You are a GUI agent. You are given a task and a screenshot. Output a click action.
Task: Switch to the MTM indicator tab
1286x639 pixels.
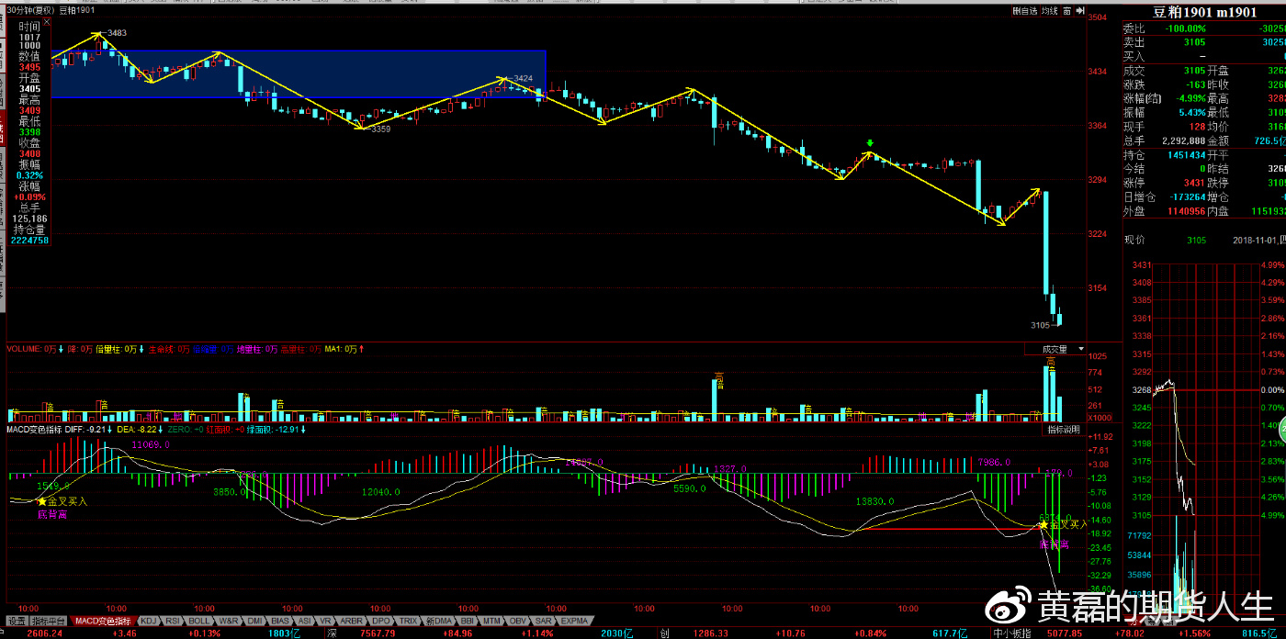pos(492,621)
